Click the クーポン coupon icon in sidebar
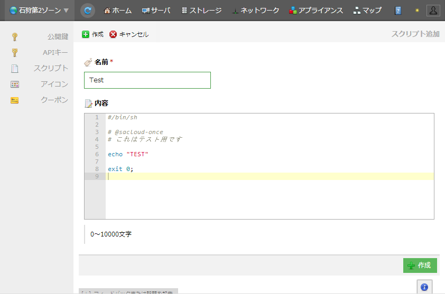Image resolution: width=445 pixels, height=294 pixels. 15,100
